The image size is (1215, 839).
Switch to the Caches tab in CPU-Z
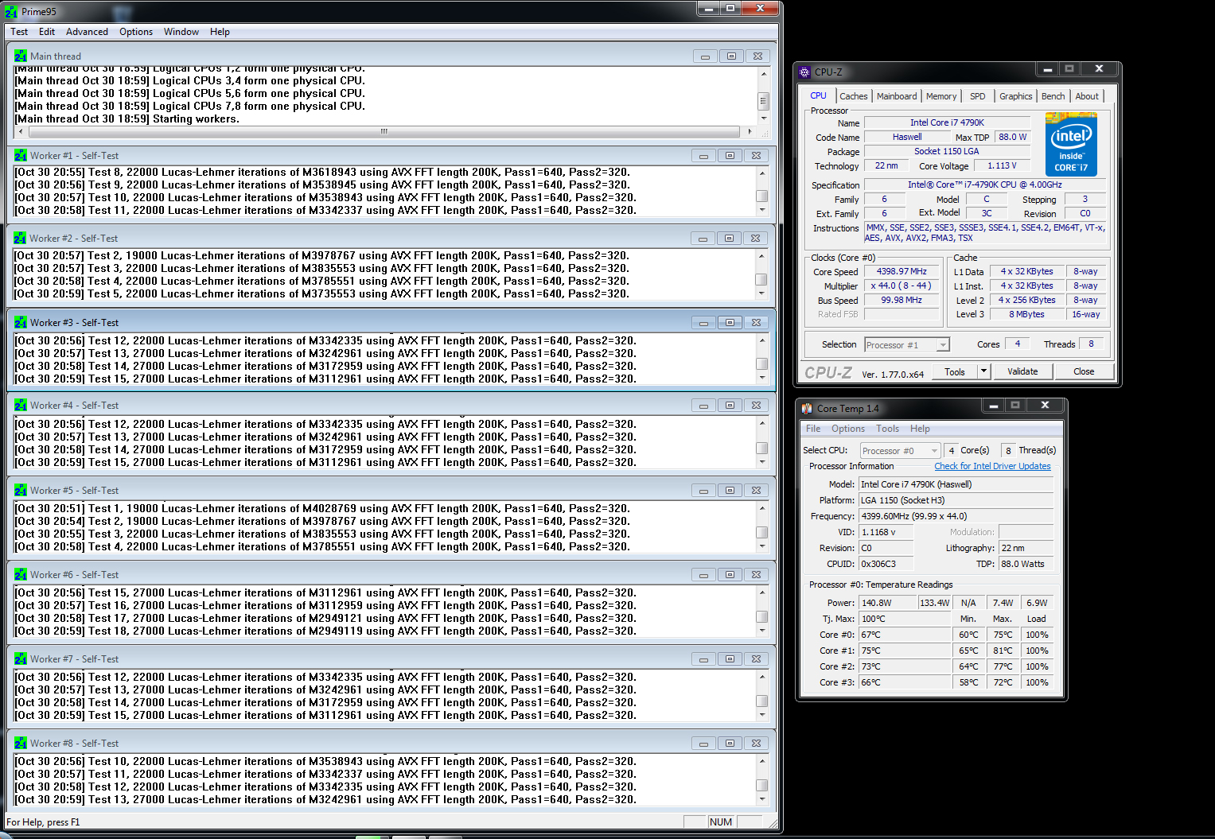(x=854, y=96)
